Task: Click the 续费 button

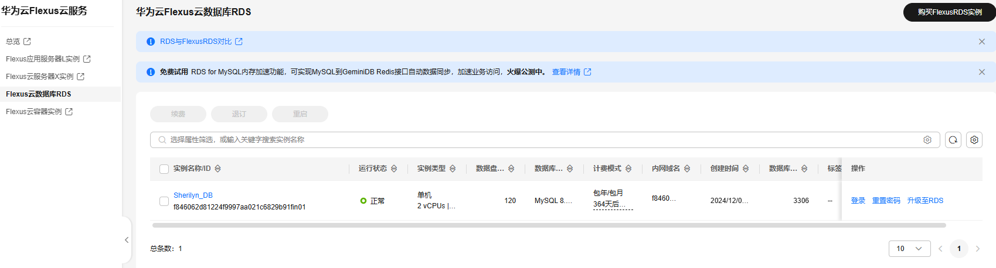Action: tap(178, 114)
